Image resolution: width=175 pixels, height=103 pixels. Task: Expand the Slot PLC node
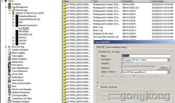[x=13, y=37]
